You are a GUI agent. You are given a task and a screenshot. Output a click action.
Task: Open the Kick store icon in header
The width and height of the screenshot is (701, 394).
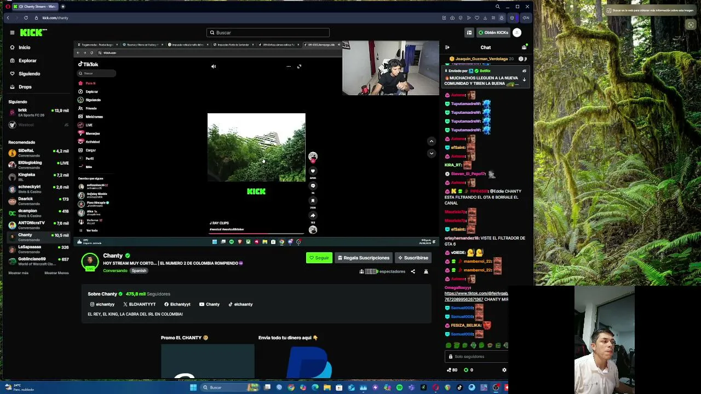(x=469, y=33)
